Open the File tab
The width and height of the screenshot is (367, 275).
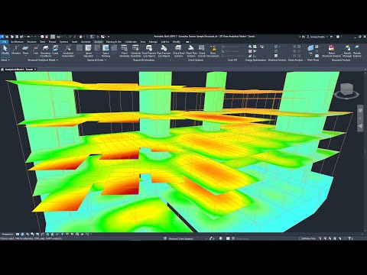pyautogui.click(x=4, y=42)
